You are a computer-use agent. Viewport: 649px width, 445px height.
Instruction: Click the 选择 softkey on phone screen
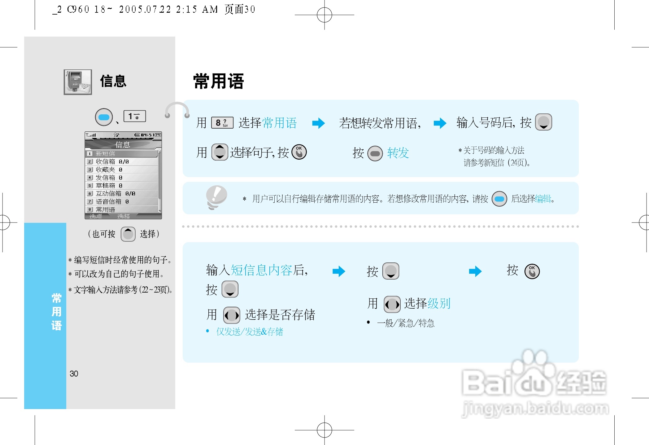(123, 216)
